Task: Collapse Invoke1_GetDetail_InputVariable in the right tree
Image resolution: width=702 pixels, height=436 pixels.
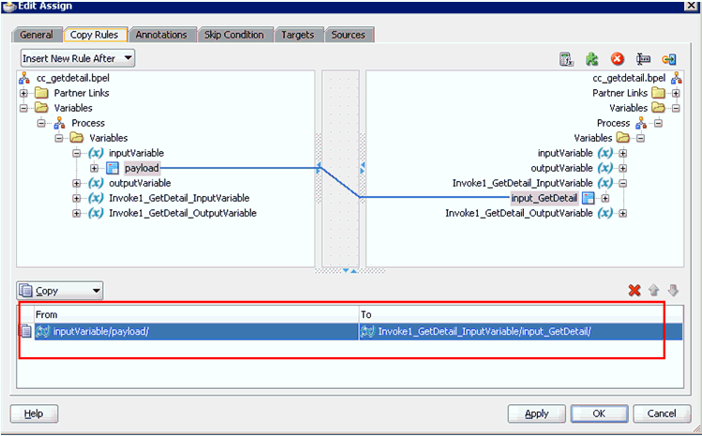Action: pyautogui.click(x=622, y=183)
